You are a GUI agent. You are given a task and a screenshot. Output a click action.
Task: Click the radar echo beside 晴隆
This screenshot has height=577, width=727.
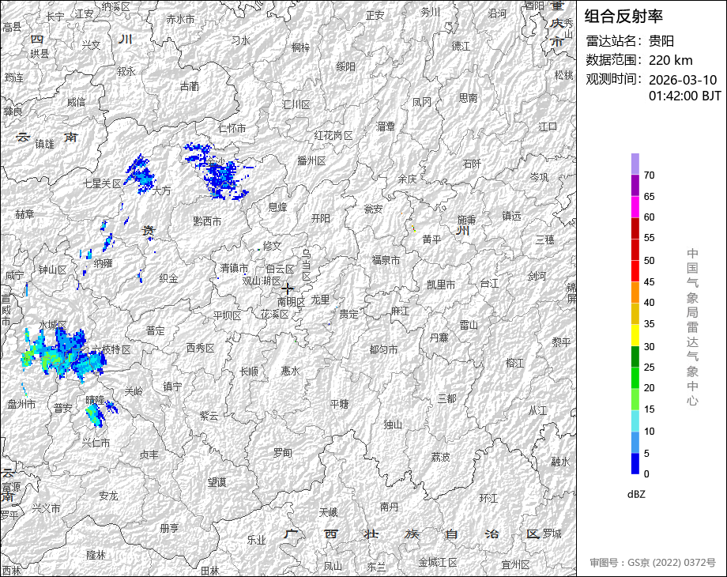coord(96,414)
